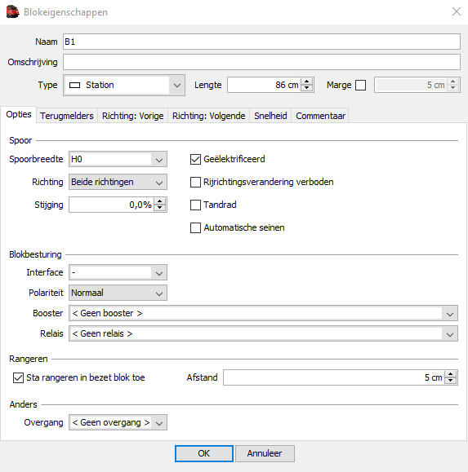This screenshot has width=468, height=472.
Task: Uncheck Sta rangeren in bezet blok toe
Action: coord(18,377)
